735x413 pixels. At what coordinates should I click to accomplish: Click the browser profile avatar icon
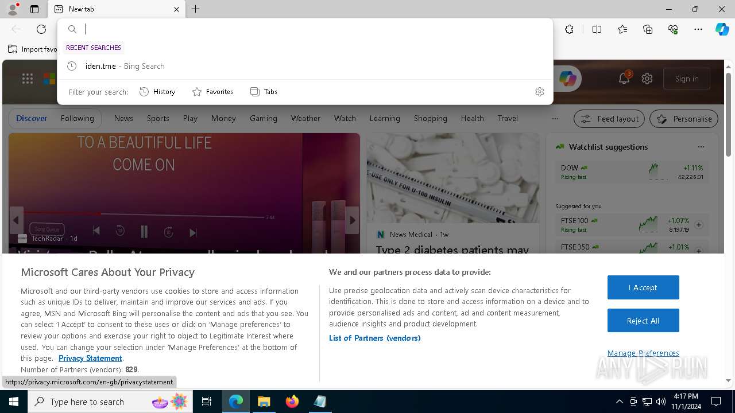(12, 9)
